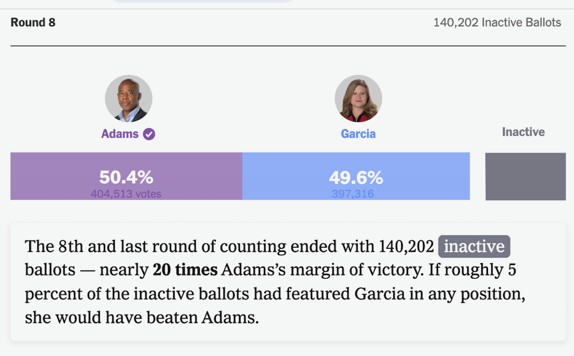This screenshot has width=574, height=356.
Task: Select the Adams name label
Action: pyautogui.click(x=120, y=134)
